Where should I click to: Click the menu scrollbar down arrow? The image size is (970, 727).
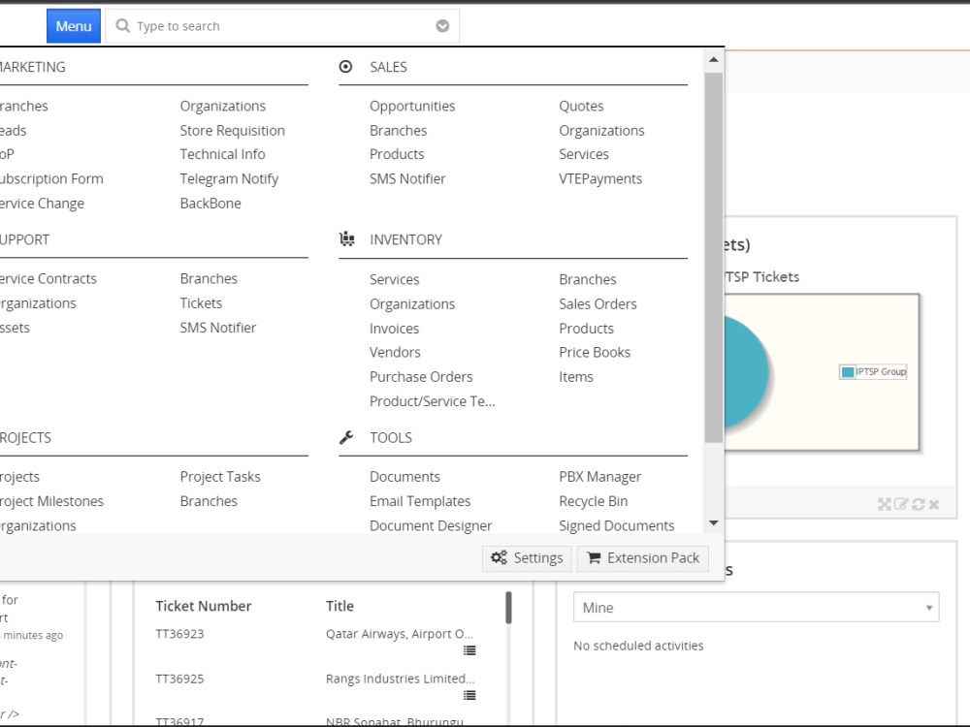click(x=713, y=523)
